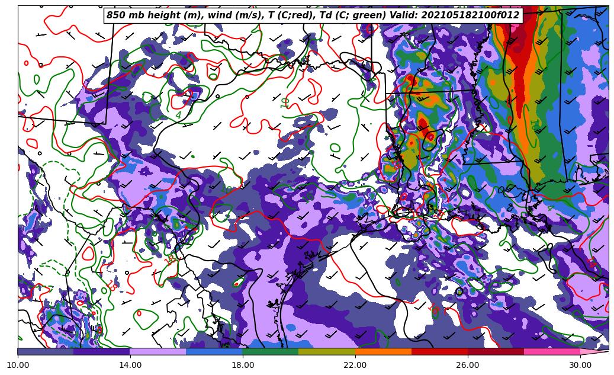Pick the blue 16–18 colorbar segment

point(214,351)
